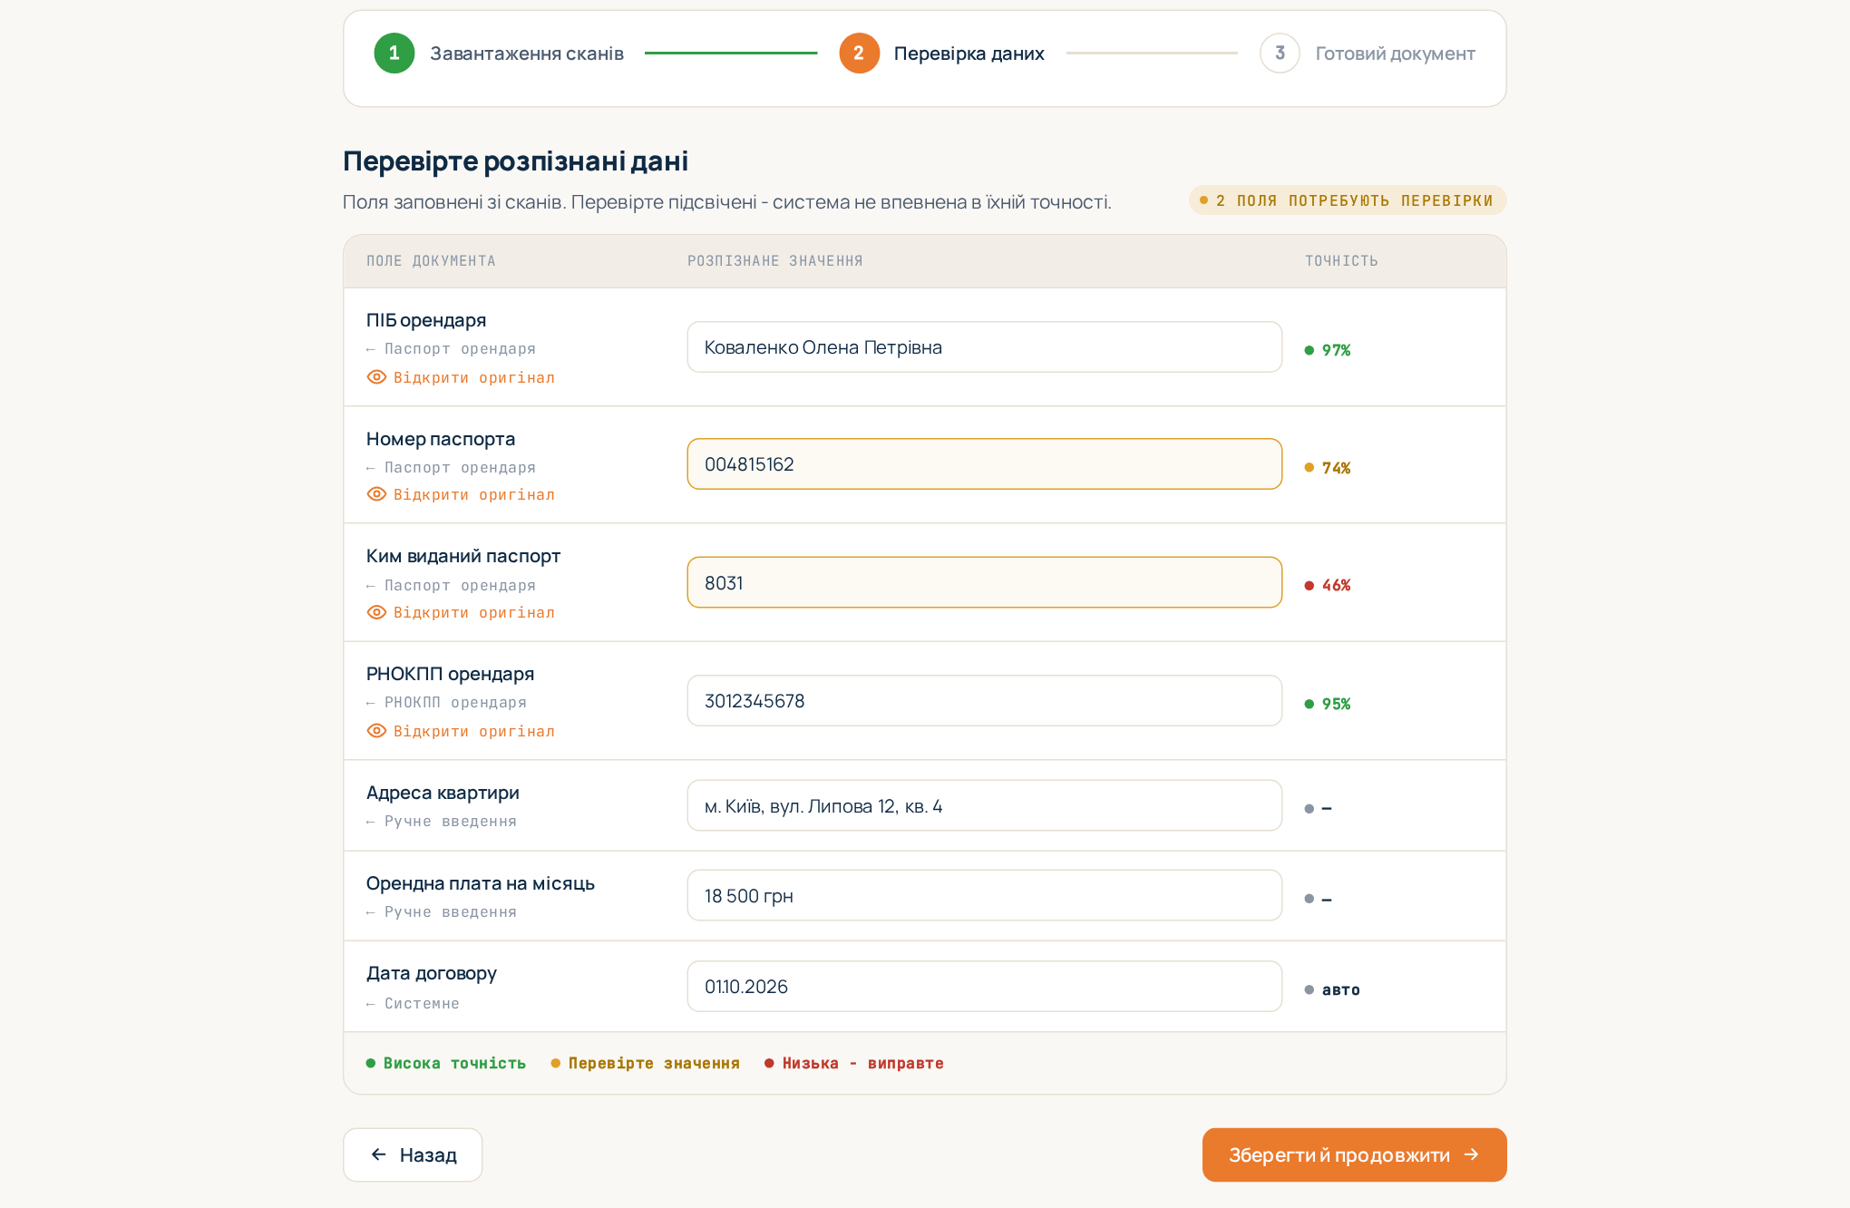Screen dimensions: 1850x1208
Task: Click Висока точність legend item
Action: tap(446, 1063)
